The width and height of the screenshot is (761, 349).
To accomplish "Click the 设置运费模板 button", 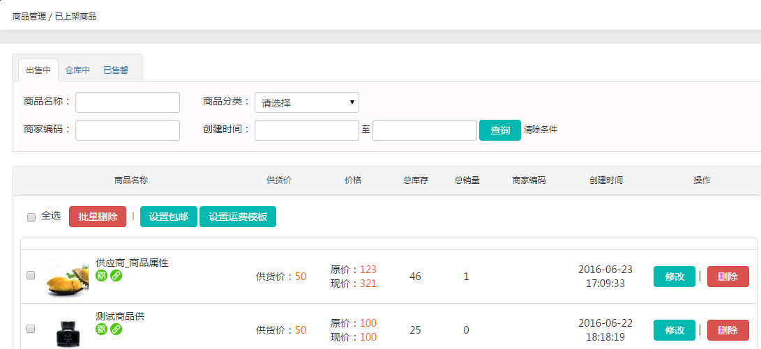I will [x=238, y=217].
